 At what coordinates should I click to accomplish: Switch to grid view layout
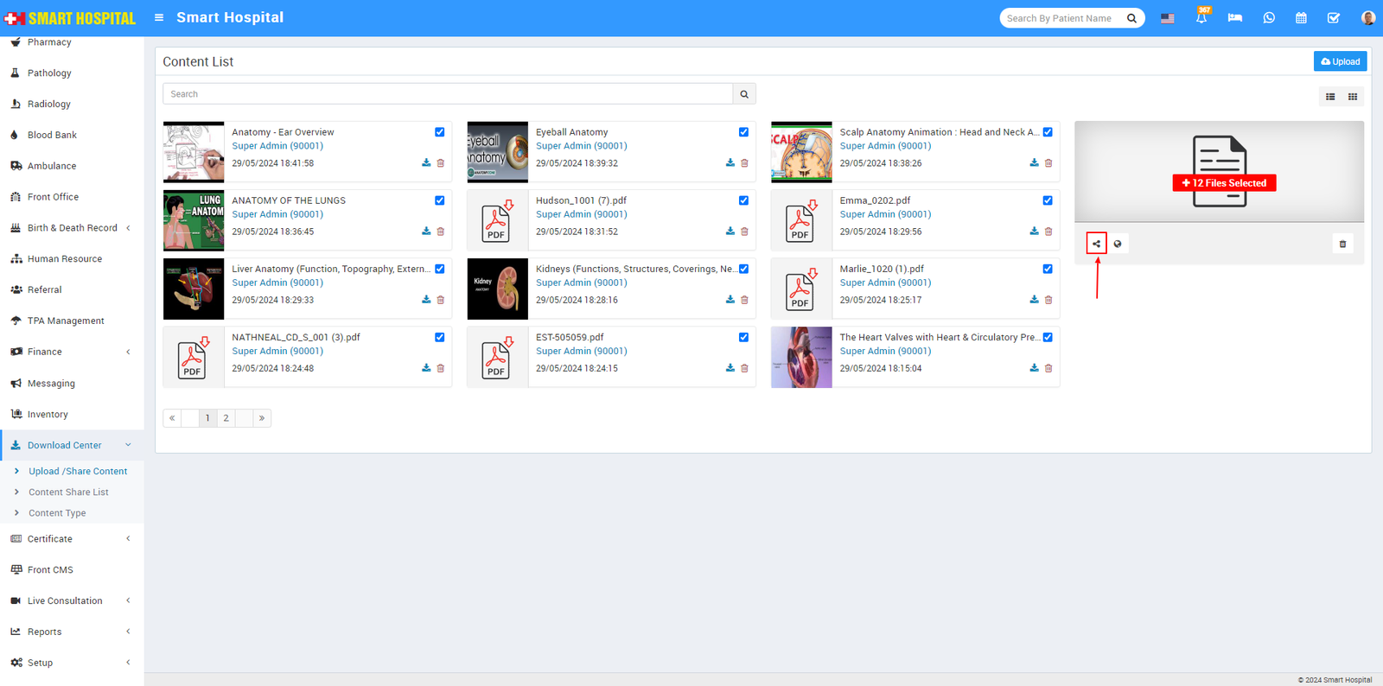[x=1353, y=97]
